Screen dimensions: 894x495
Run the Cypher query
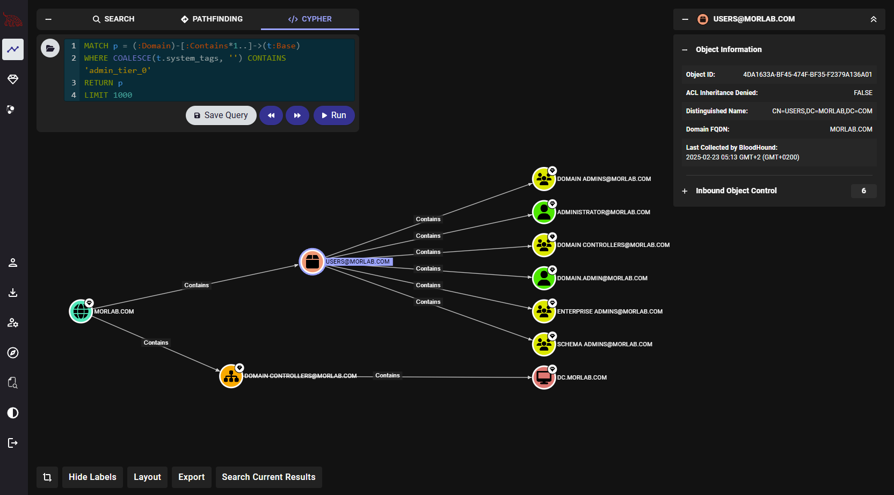point(334,115)
